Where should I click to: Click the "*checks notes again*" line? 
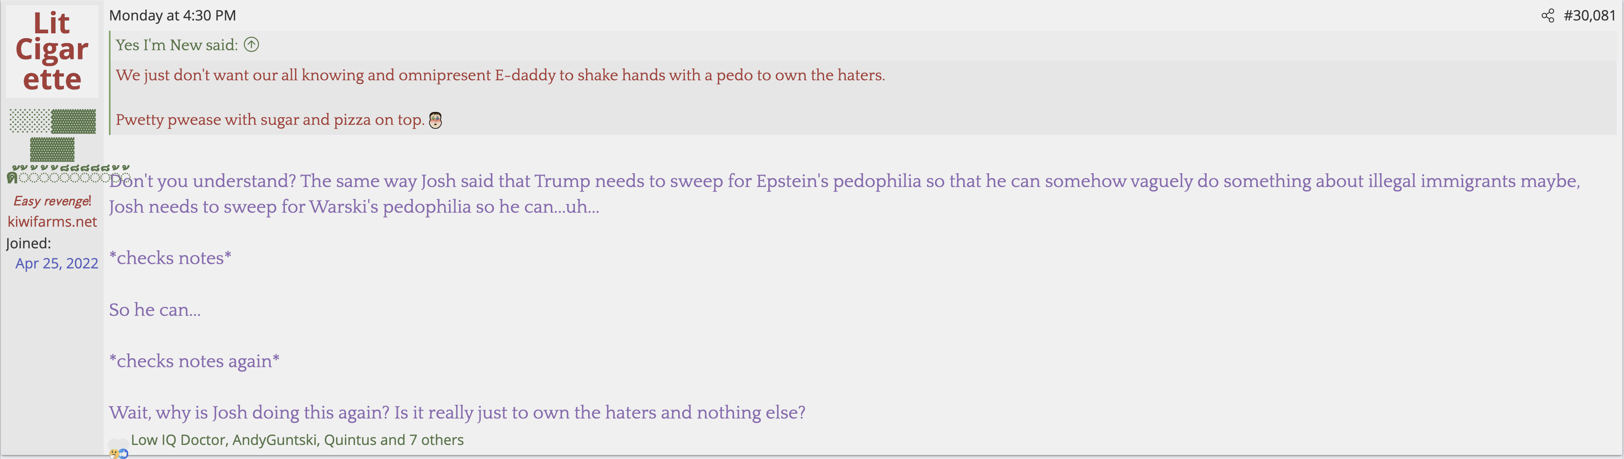(x=194, y=362)
